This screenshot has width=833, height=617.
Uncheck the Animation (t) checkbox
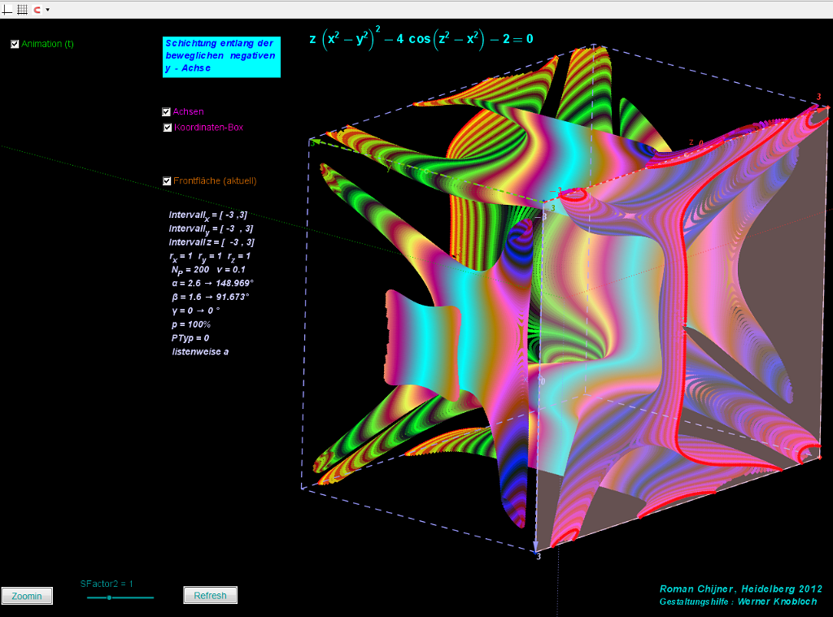15,44
